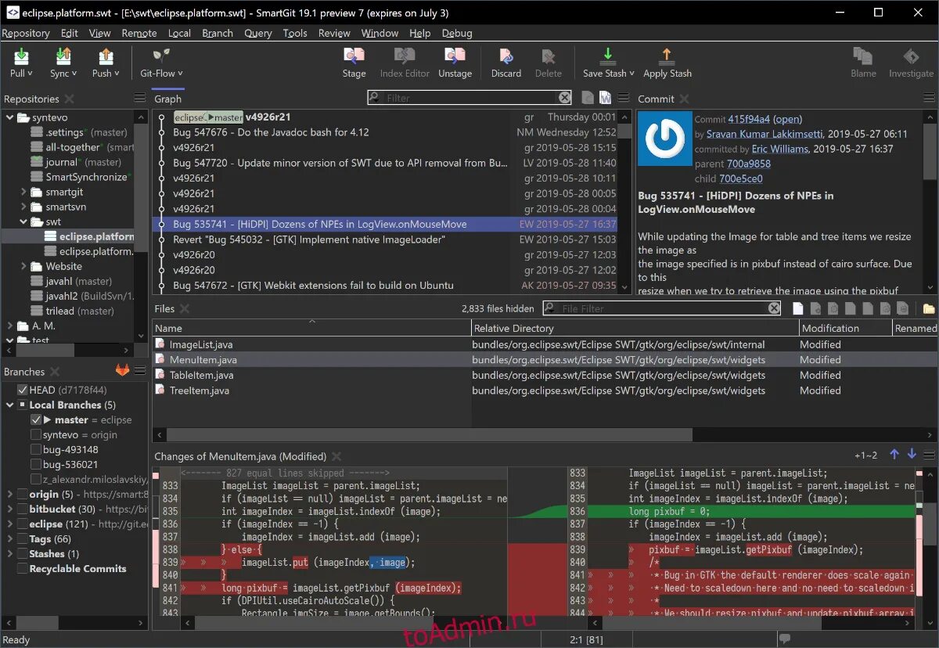Click the Save Stash icon
Image resolution: width=939 pixels, height=648 pixels.
[x=607, y=56]
